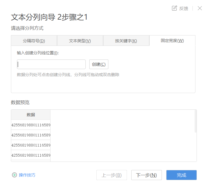Click the blue 完成 button
Image resolution: width=208 pixels, height=191 pixels.
182,175
